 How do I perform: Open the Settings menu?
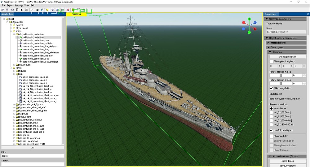[19, 6]
